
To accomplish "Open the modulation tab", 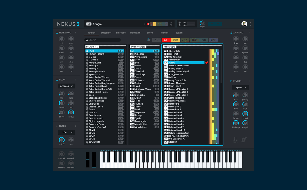I will [x=135, y=33].
